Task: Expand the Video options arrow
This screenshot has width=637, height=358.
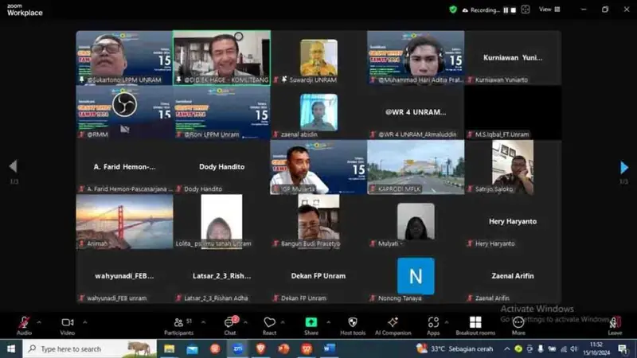Action: coord(84,321)
